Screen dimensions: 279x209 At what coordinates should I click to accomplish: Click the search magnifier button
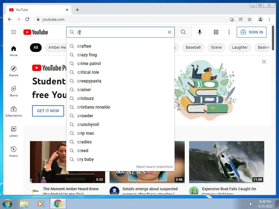pos(183,32)
